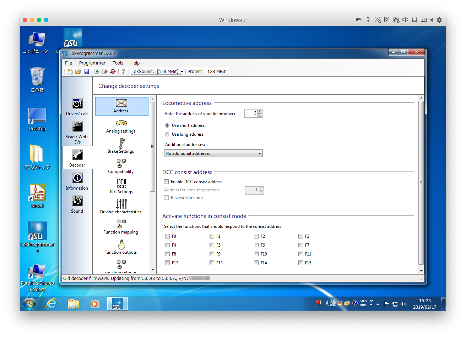This screenshot has height=337, width=466.
Task: Click the LokProgrammer 4 desktop icon
Action: [x=37, y=237]
